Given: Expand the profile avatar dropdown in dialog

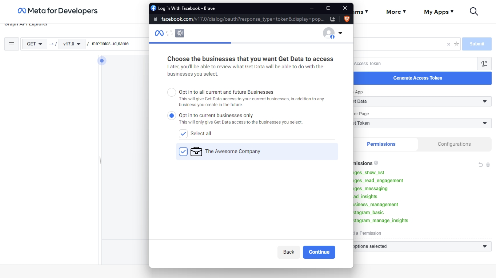Looking at the screenshot, I should pyautogui.click(x=340, y=33).
